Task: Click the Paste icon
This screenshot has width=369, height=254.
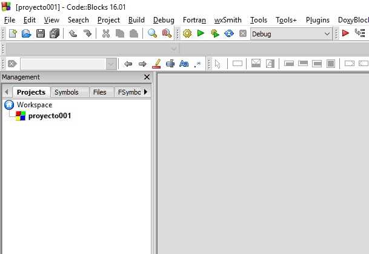Action: [134, 33]
